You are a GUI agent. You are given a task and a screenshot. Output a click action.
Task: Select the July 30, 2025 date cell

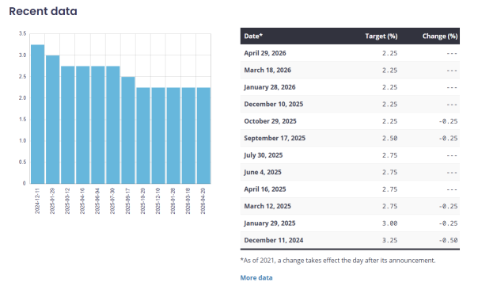263,155
